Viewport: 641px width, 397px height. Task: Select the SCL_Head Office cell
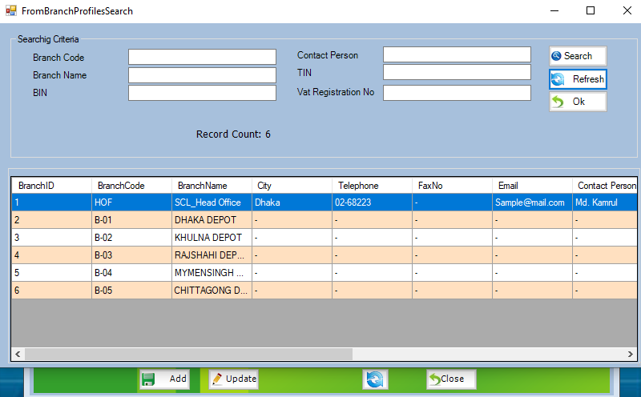click(x=212, y=203)
